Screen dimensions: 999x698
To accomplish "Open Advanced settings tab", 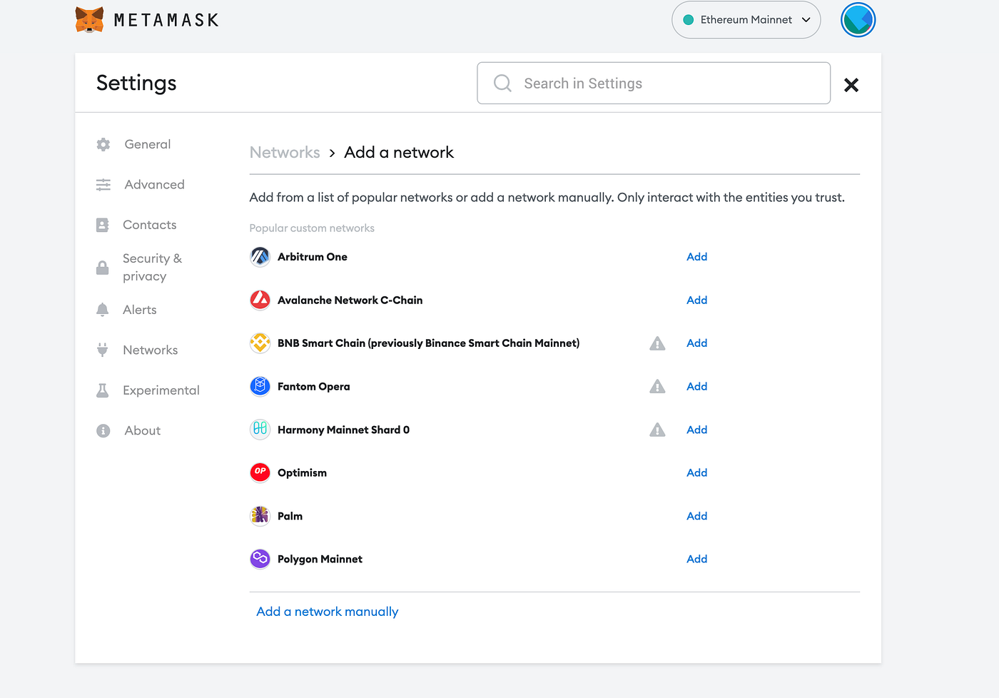I will 154,184.
